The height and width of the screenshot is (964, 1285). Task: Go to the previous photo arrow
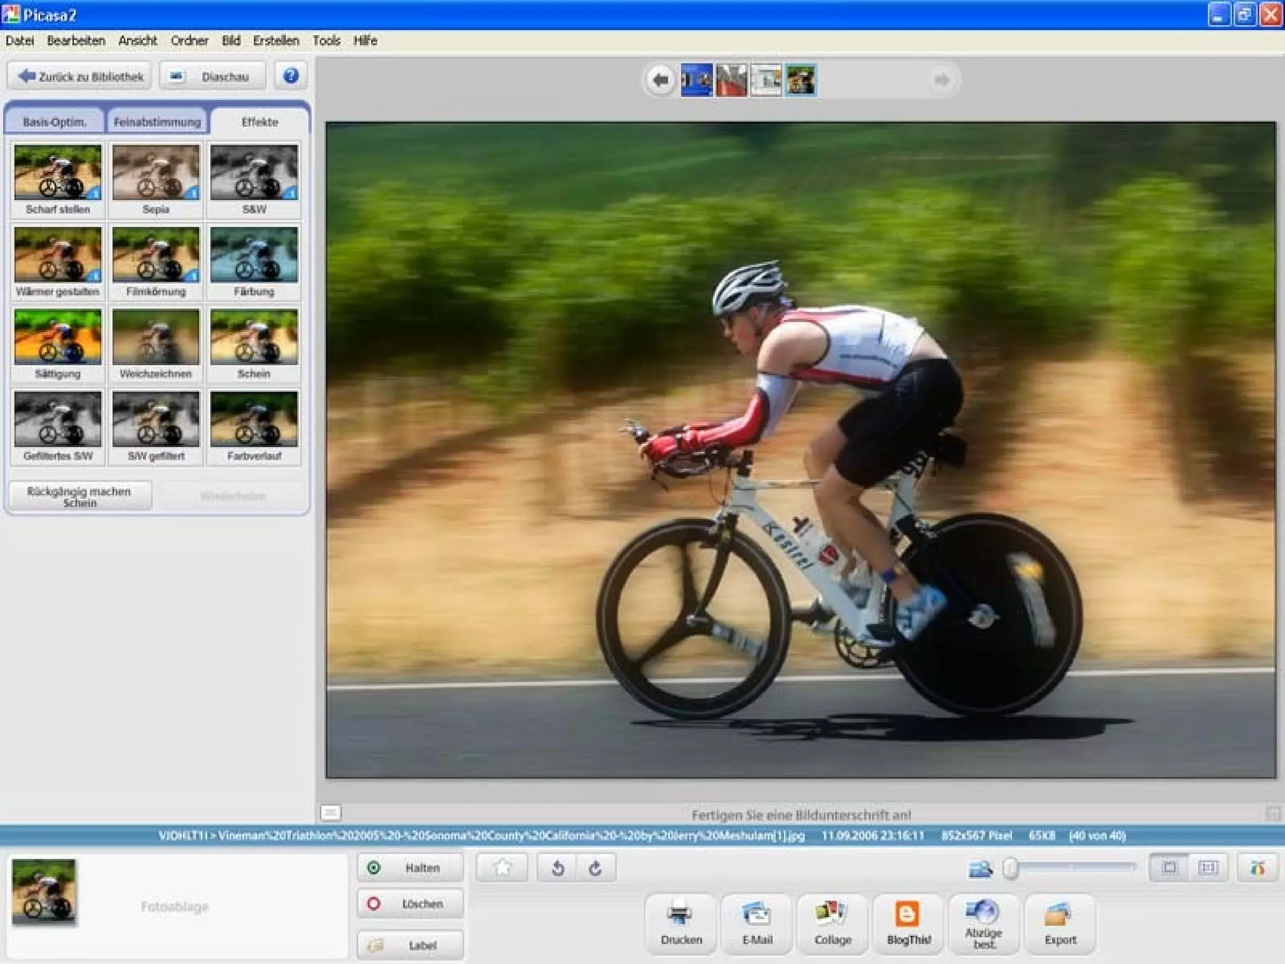(660, 80)
